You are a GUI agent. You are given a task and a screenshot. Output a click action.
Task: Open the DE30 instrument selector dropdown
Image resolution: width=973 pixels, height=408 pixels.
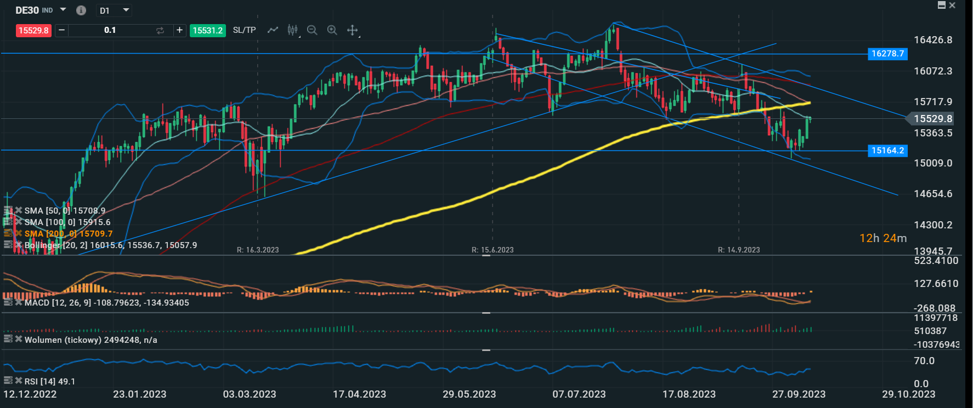pos(63,10)
